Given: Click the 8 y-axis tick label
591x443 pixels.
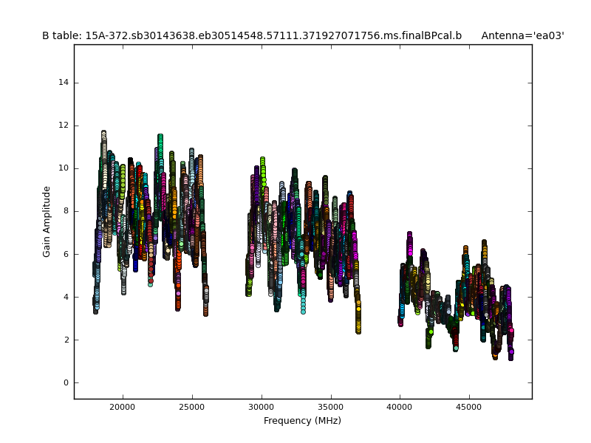Looking at the screenshot, I should click(x=66, y=211).
